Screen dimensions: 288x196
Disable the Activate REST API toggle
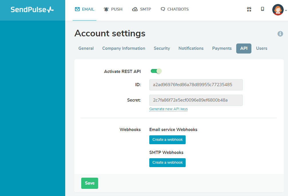(x=156, y=71)
